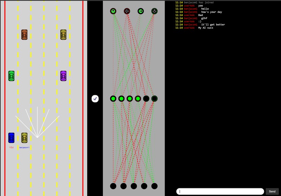This screenshot has width=281, height=196.
Task: Click the up-arrow output neuron
Action: point(113,11)
